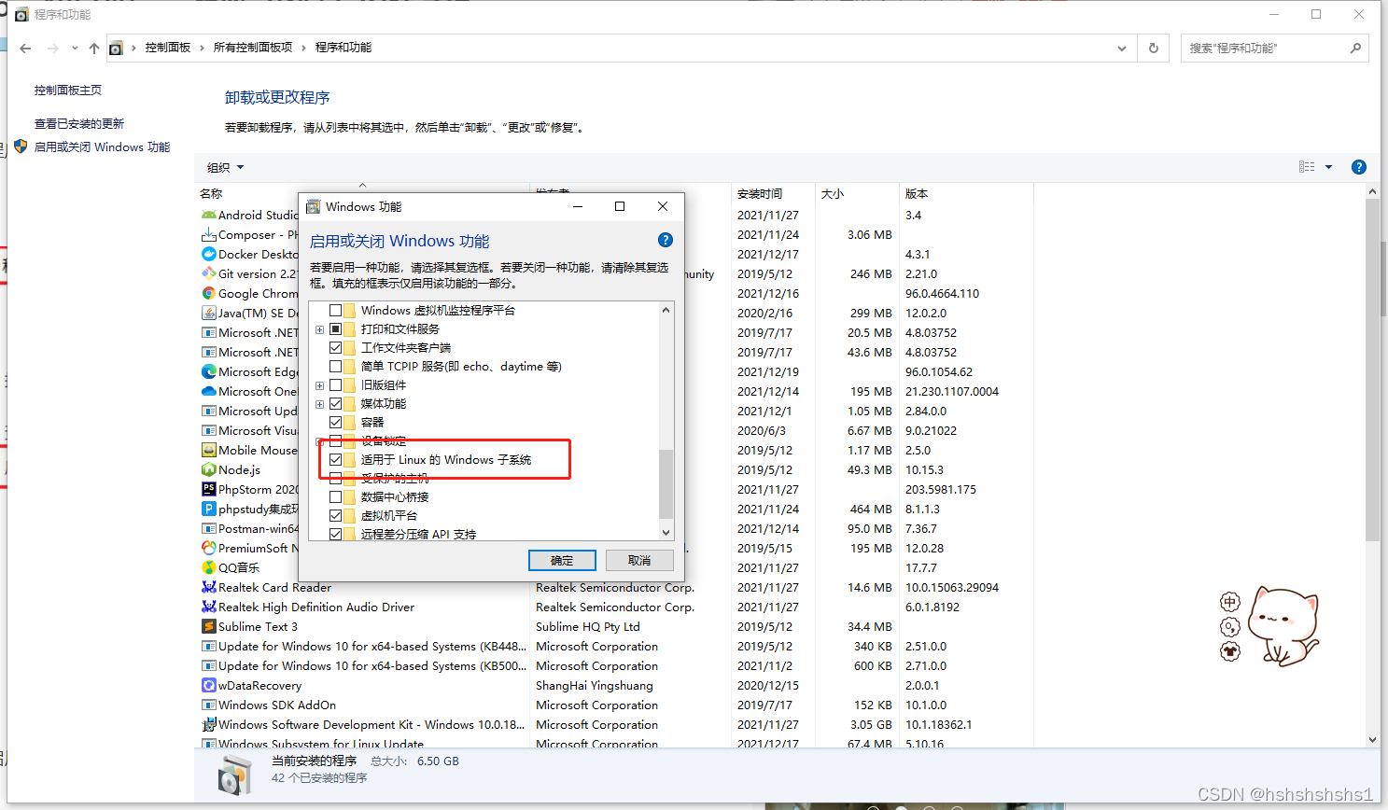Enable the 数据中心桥接 checkbox
Image resolution: width=1388 pixels, height=810 pixels.
[x=336, y=496]
